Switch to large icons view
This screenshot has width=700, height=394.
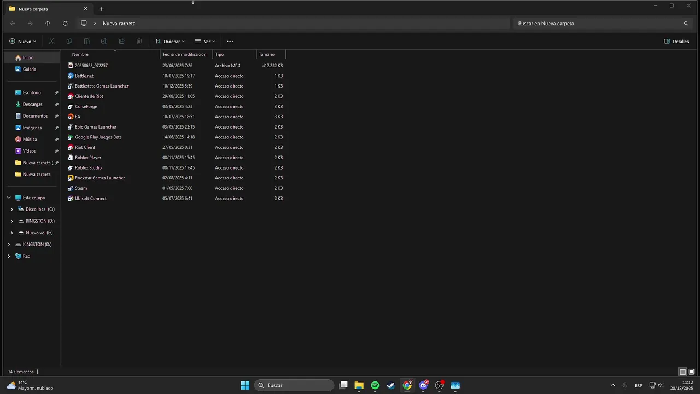click(x=691, y=372)
